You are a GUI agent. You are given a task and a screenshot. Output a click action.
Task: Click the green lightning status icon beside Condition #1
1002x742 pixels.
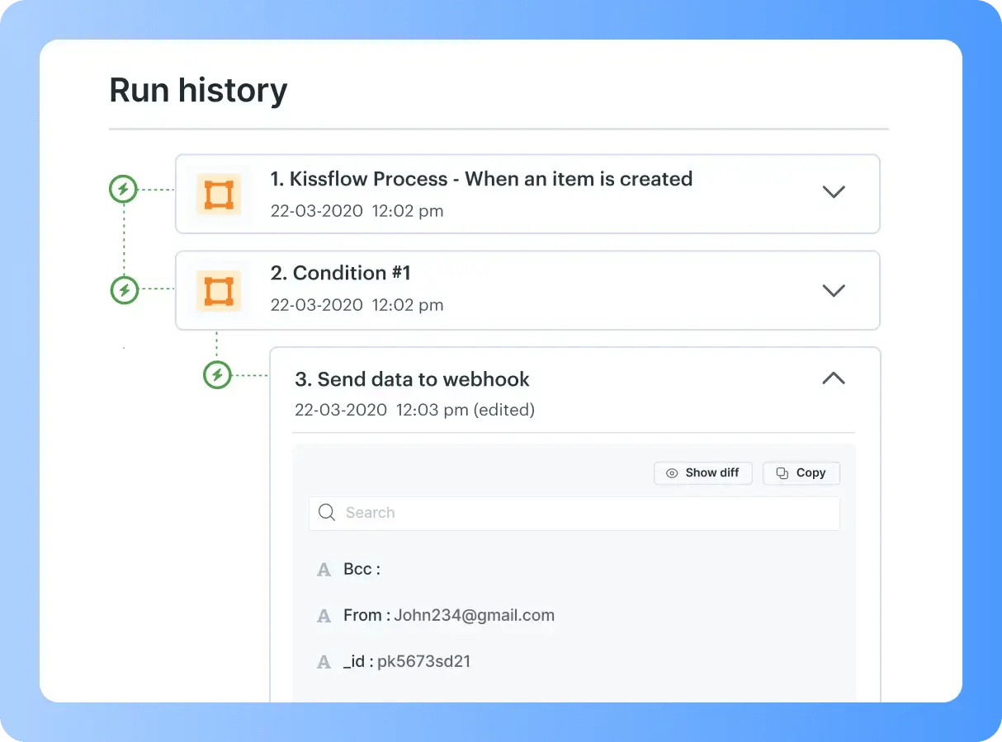[x=125, y=289]
